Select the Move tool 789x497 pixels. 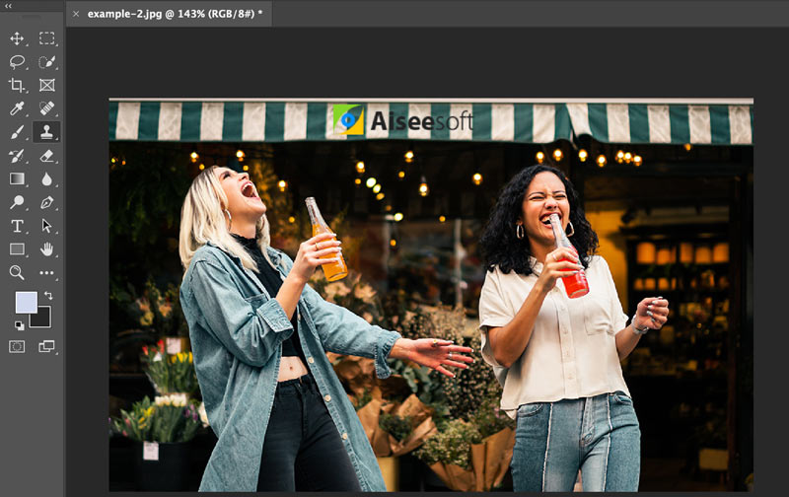click(x=17, y=38)
